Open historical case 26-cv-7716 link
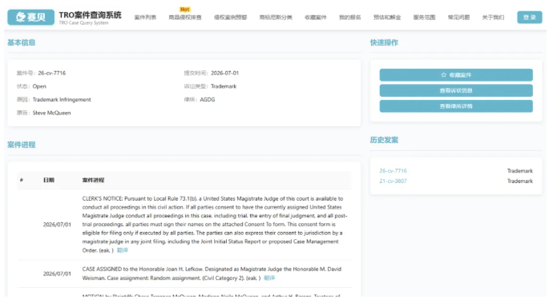The height and width of the screenshot is (303, 553). tap(393, 170)
